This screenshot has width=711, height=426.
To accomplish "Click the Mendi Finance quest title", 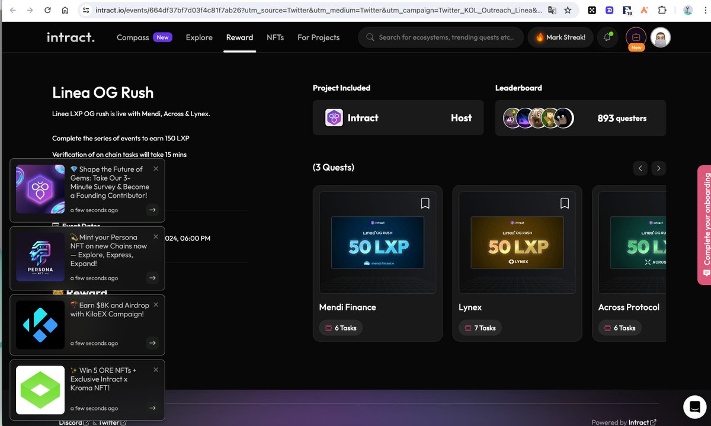I will pyautogui.click(x=348, y=307).
